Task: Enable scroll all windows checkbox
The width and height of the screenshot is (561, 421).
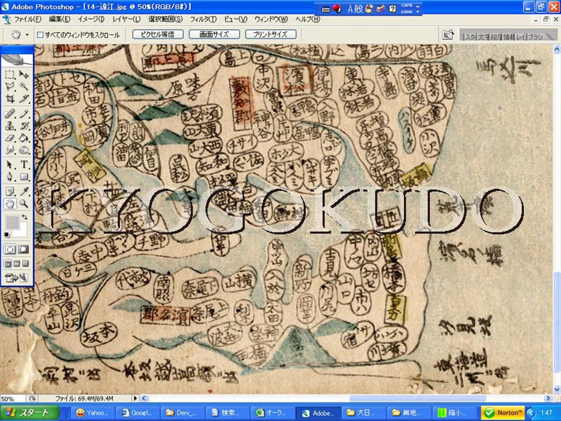Action: click(x=41, y=35)
